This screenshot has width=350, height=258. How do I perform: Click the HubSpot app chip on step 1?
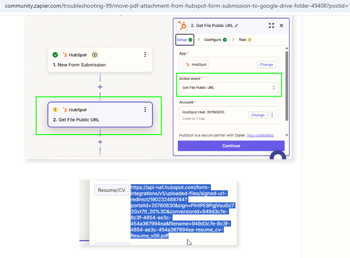click(75, 55)
